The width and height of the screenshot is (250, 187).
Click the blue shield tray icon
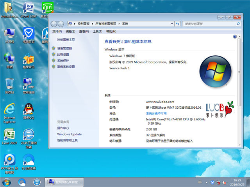coord(212,182)
